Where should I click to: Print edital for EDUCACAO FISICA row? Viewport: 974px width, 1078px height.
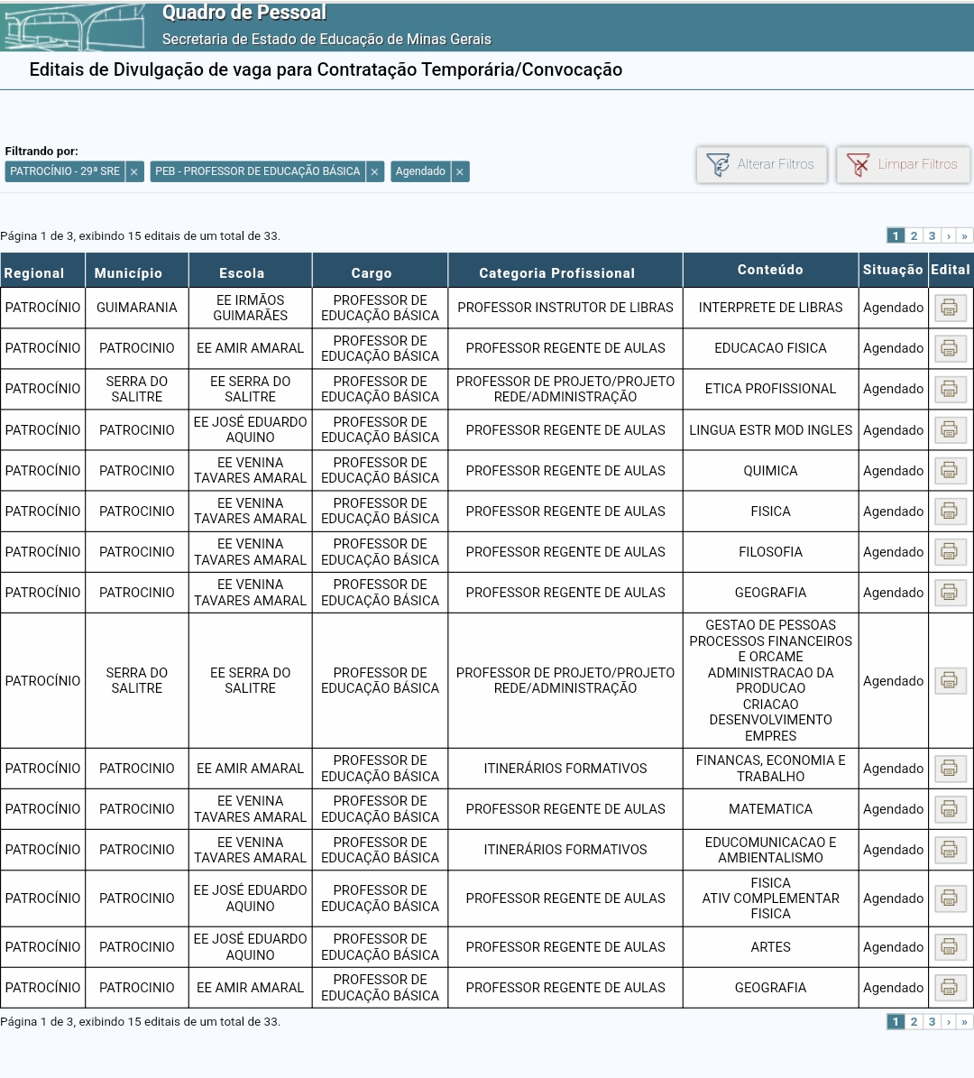point(949,348)
